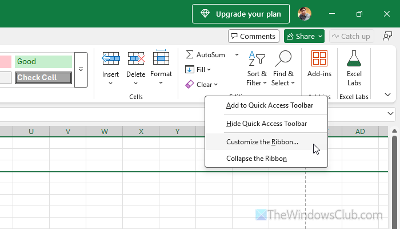Apply the Good cell style

click(x=43, y=62)
